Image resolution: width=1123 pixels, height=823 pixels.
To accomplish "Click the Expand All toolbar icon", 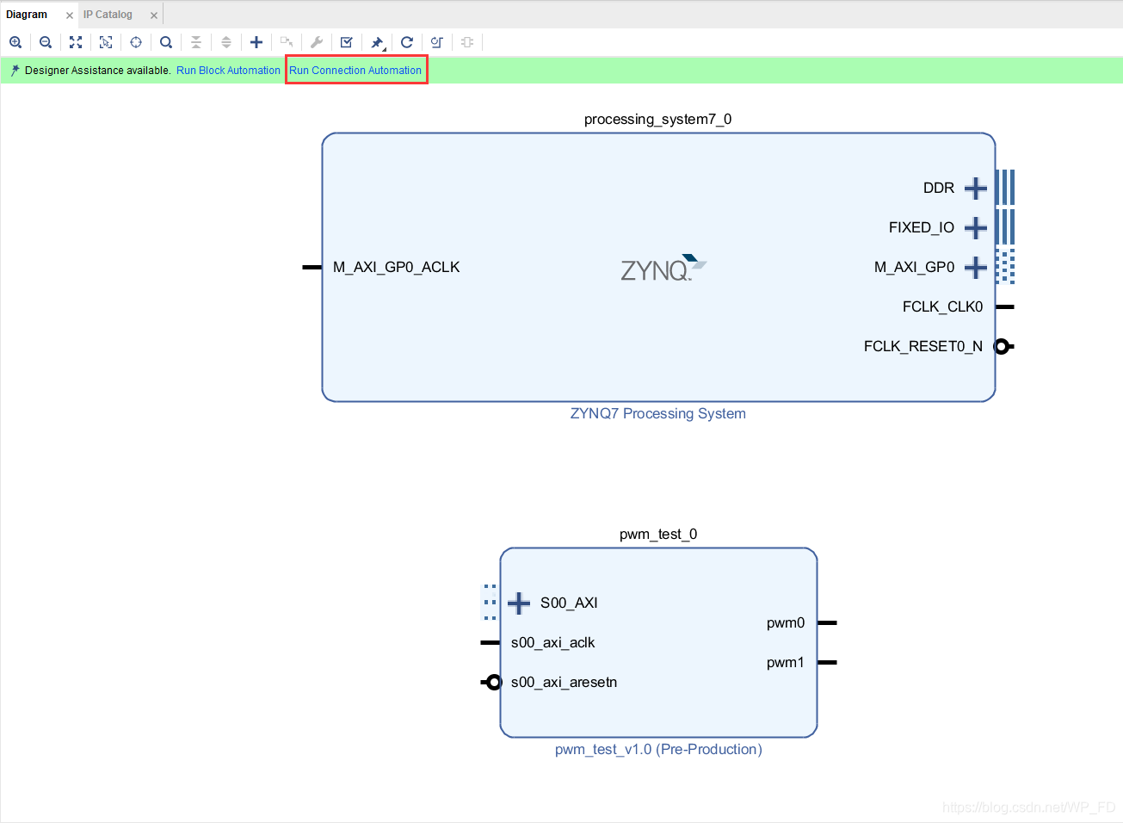I will (x=226, y=42).
